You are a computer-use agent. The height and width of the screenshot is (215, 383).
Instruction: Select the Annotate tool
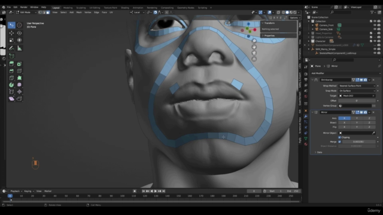[x=11, y=48]
